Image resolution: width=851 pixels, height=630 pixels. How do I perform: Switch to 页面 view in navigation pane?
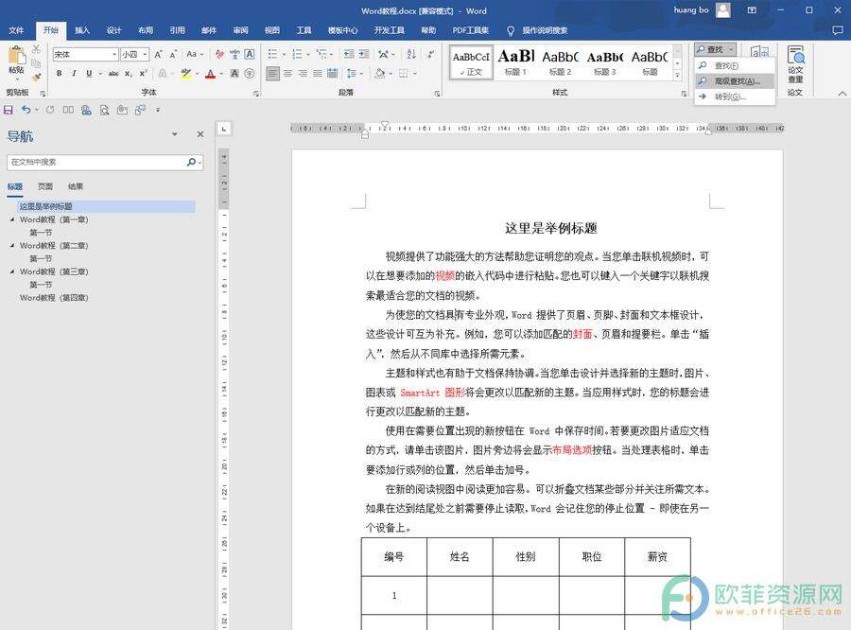[45, 186]
